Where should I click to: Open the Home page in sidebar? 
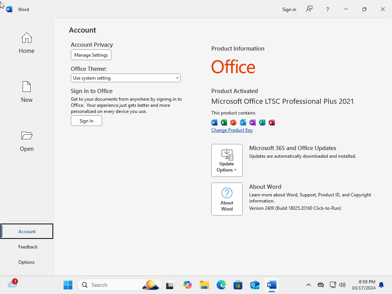coord(26,43)
